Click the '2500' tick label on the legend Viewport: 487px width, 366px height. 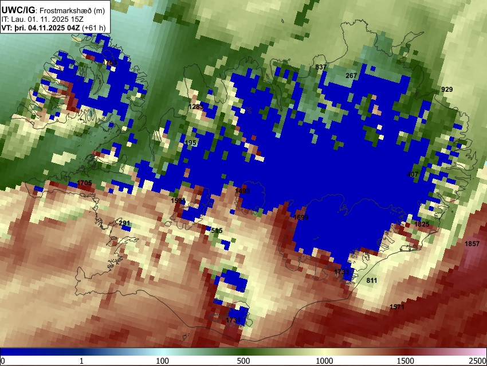[x=478, y=361]
